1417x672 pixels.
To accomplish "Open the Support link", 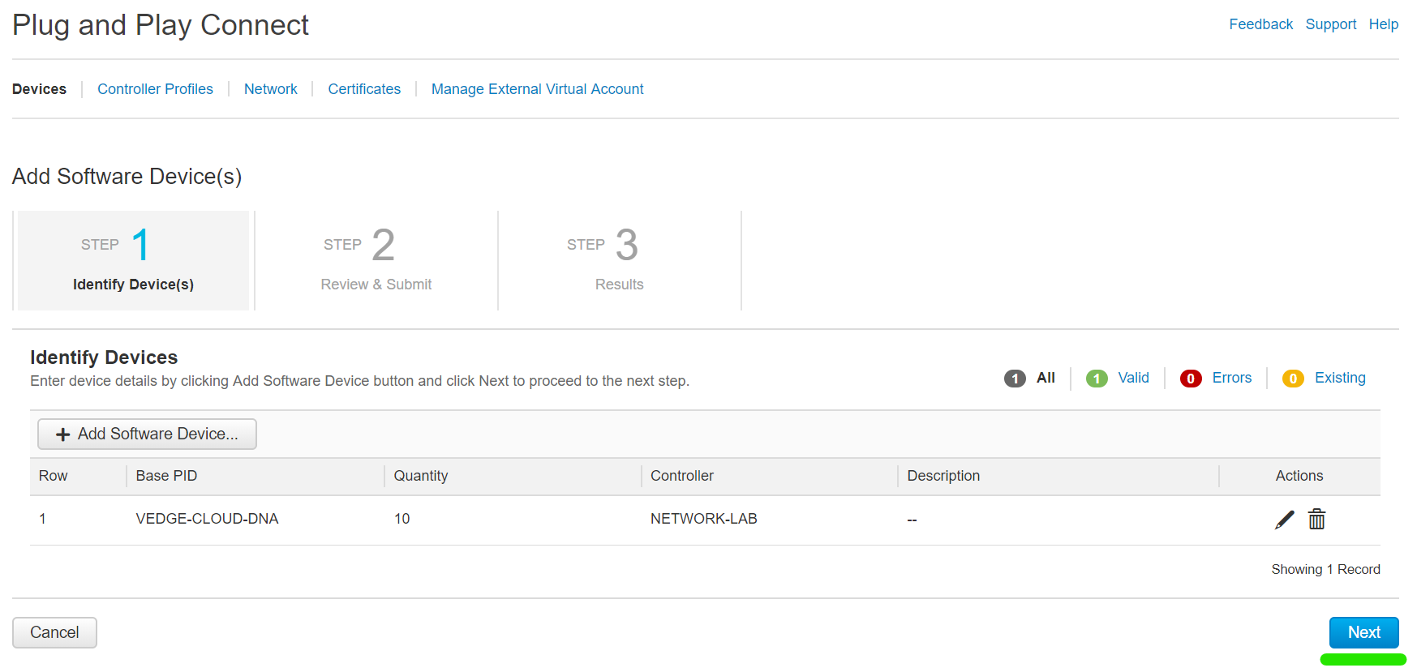I will click(x=1330, y=24).
